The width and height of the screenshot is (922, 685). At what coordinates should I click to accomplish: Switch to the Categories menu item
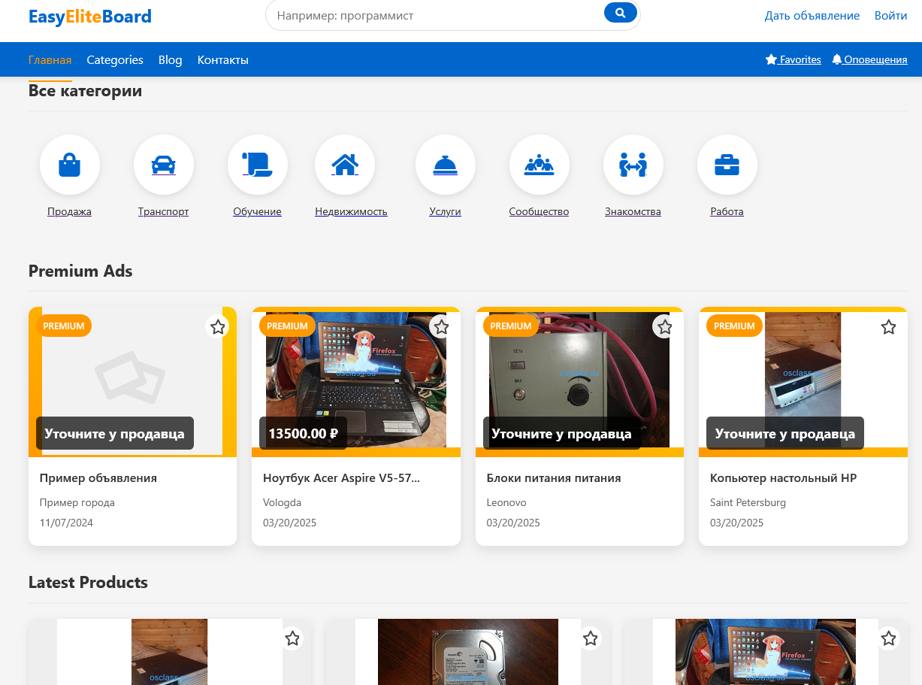pos(114,59)
